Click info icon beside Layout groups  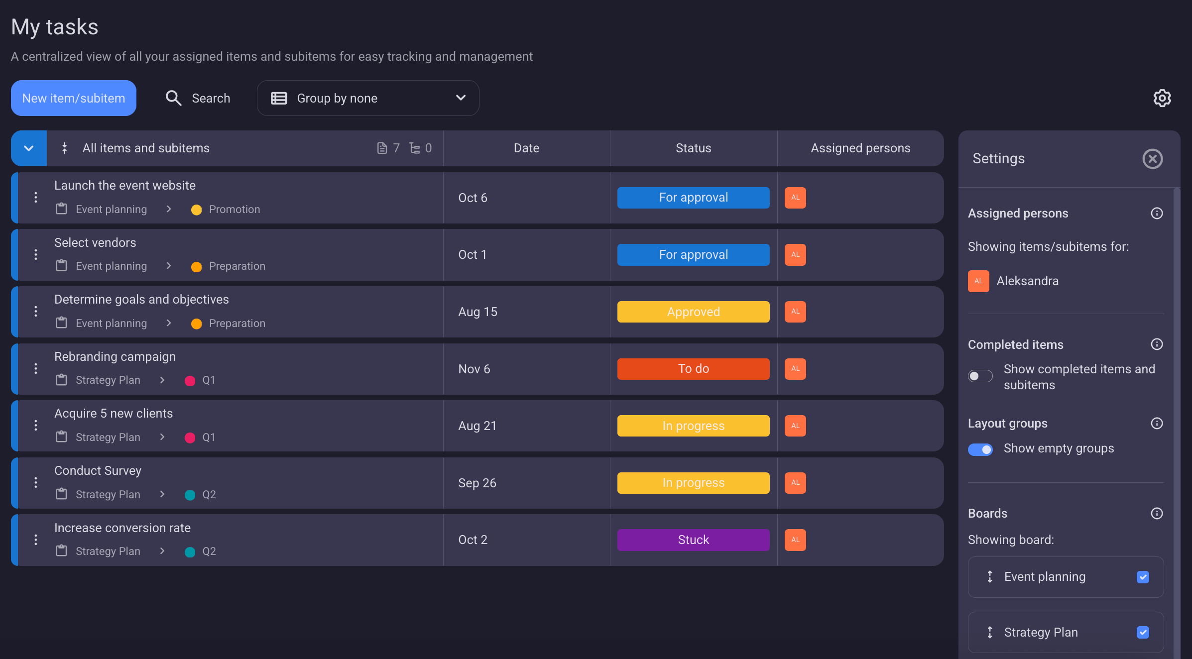click(1157, 424)
